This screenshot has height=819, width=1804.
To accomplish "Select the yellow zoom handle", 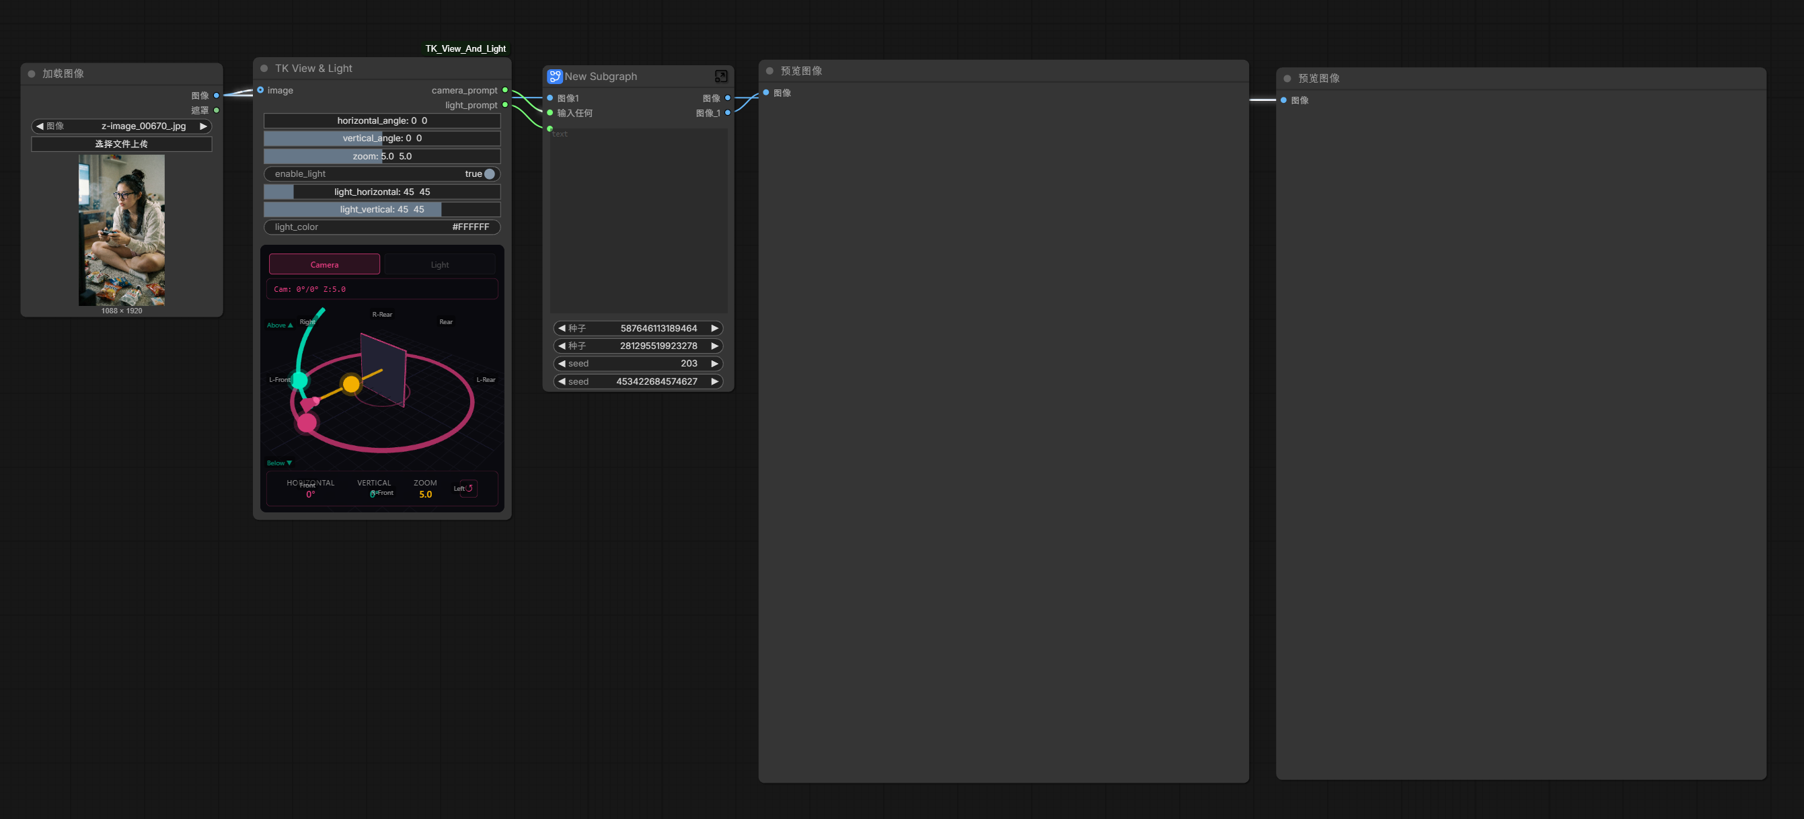I will point(352,383).
